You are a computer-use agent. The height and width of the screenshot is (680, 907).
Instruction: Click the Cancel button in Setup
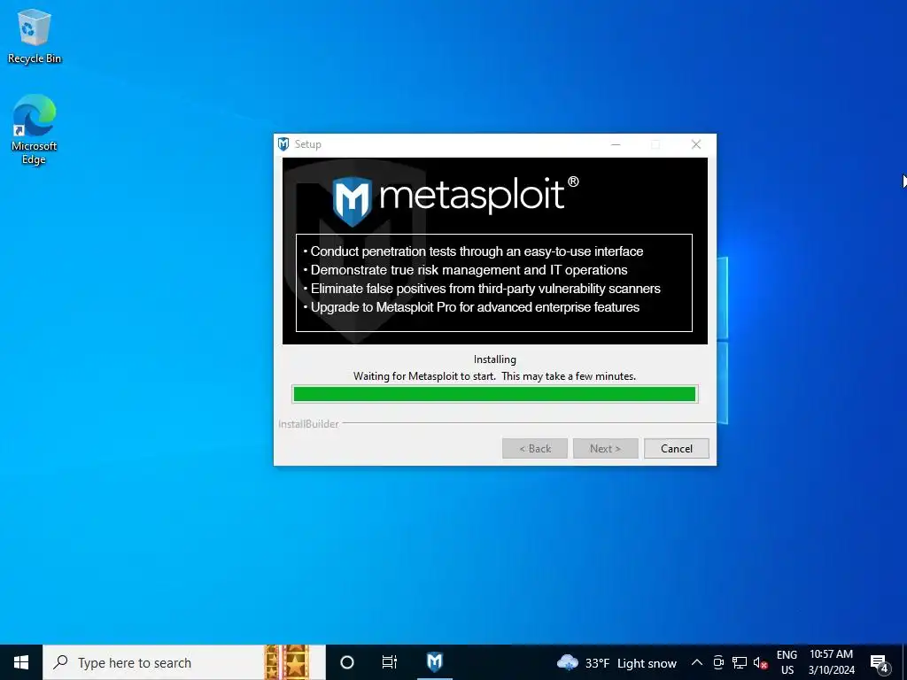[x=676, y=449]
